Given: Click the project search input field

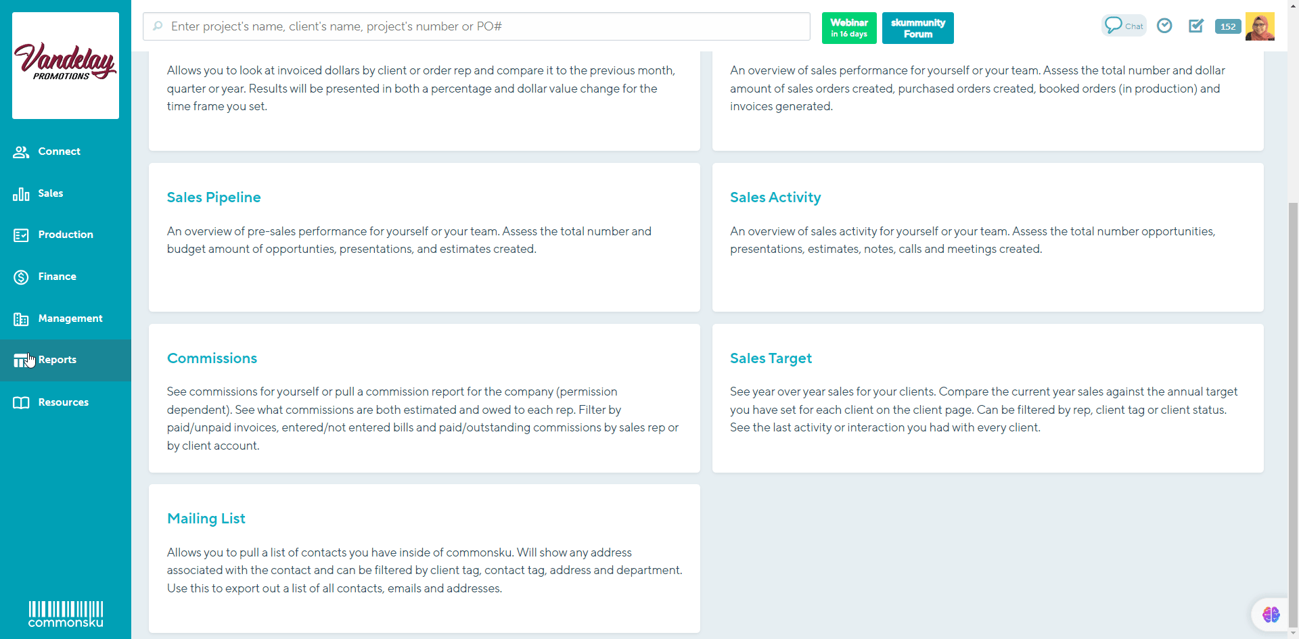Looking at the screenshot, I should pos(476,26).
